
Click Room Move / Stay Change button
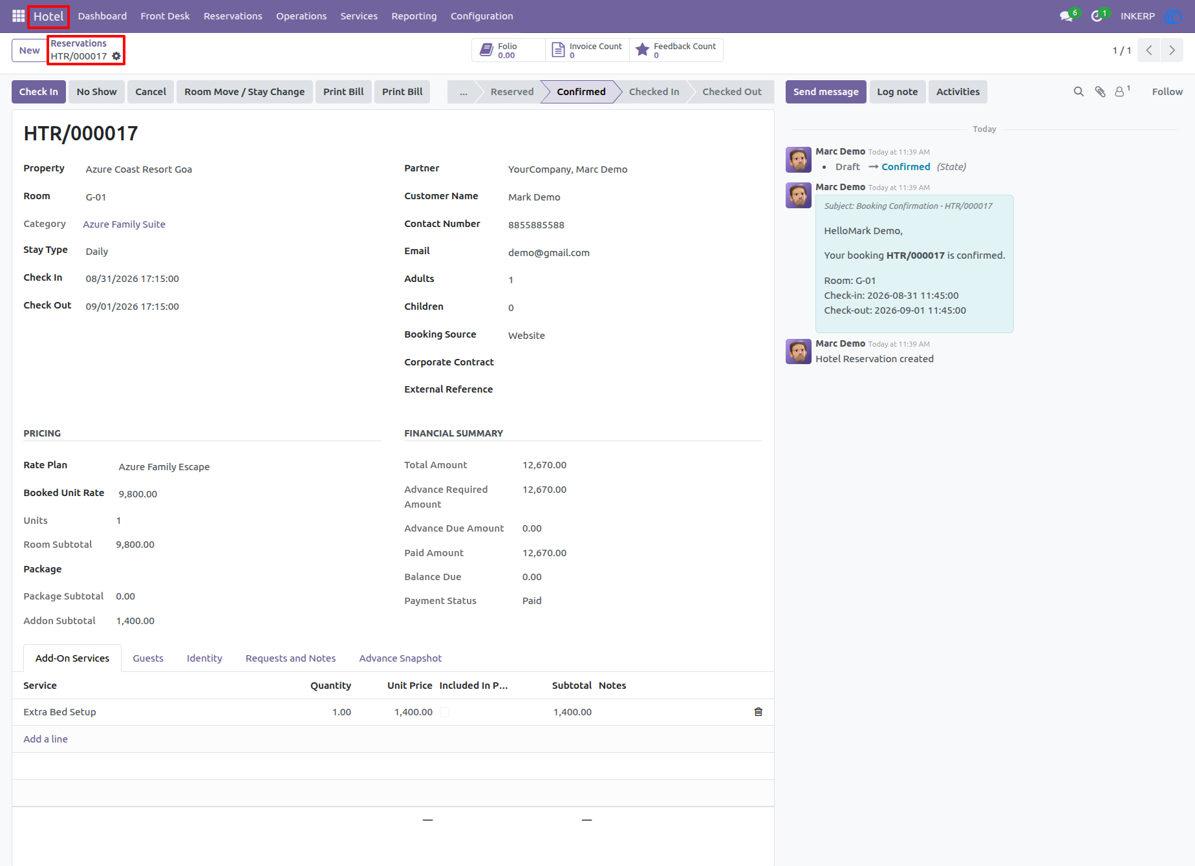[244, 92]
